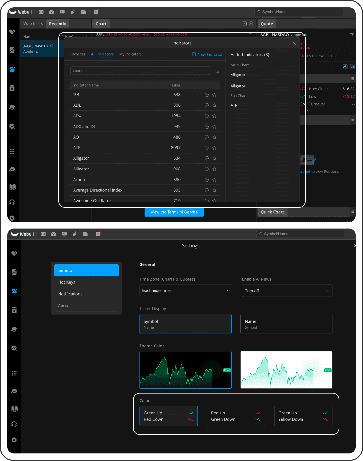This screenshot has width=363, height=461.
Task: Open the Time Zone Exchange Time dropdown
Action: coord(186,291)
